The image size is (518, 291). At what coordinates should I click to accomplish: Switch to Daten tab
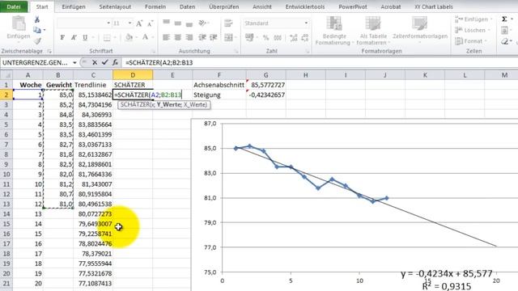(187, 6)
